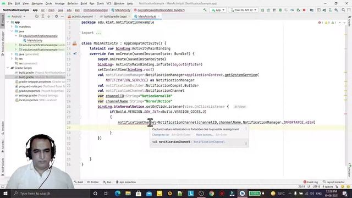Switch to the activity_main.xml tab
Image resolution: width=352 pixels, height=198 pixels.
[82, 16]
